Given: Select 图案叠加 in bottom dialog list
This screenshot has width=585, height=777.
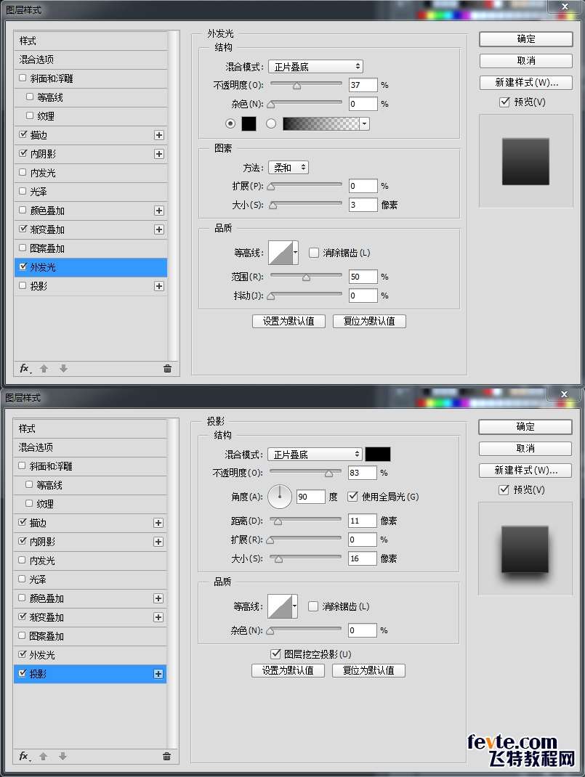Looking at the screenshot, I should (x=90, y=636).
